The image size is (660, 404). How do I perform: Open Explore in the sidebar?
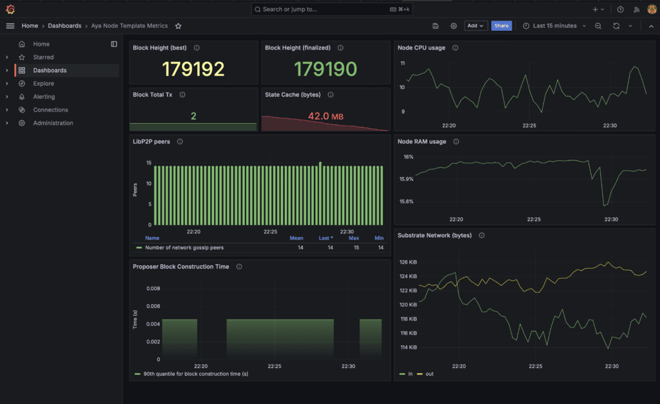43,84
